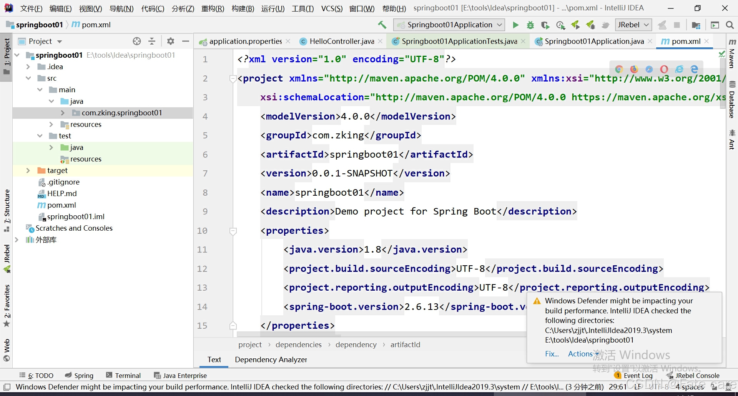The width and height of the screenshot is (738, 396).
Task: Expand the target folder
Action: [28, 170]
